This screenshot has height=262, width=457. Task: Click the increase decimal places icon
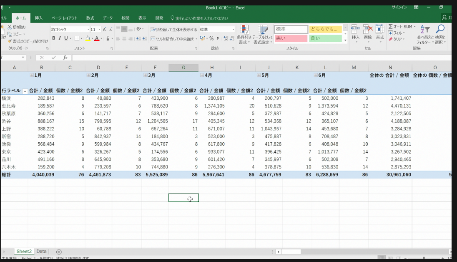(x=226, y=38)
